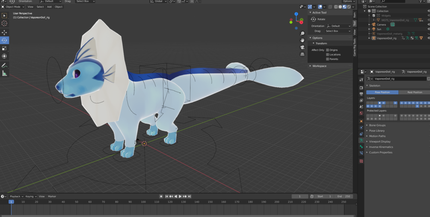Switch to Item sidebar tab
Viewport: 430px width, 217px height.
355,15
